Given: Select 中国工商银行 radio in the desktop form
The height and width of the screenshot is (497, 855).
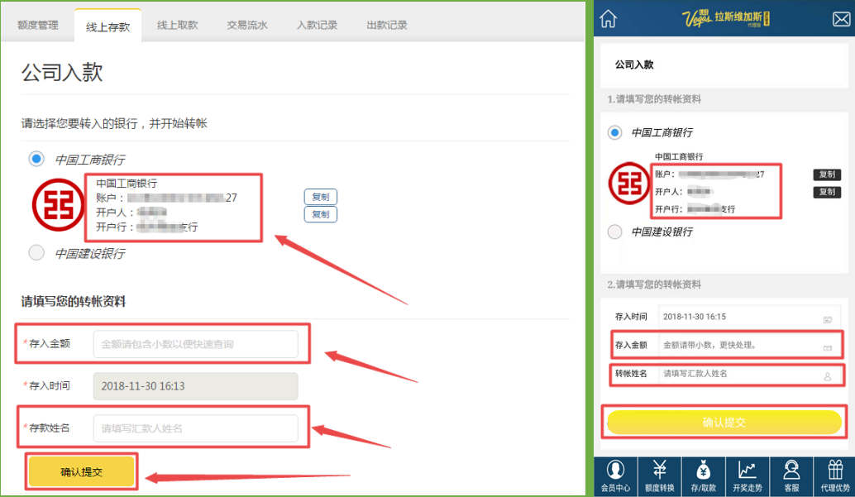Looking at the screenshot, I should pyautogui.click(x=36, y=158).
